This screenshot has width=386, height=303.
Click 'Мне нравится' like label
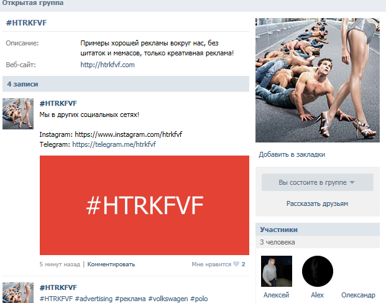[211, 264]
